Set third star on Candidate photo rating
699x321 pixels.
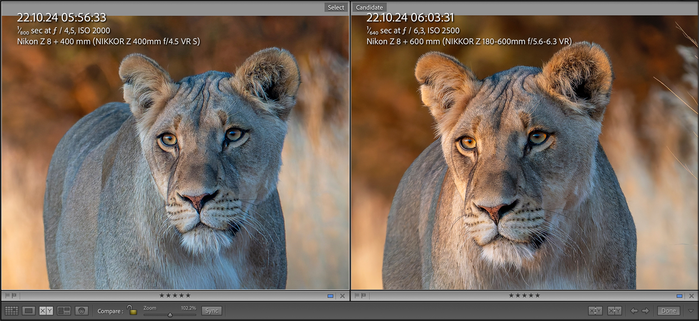pyautogui.click(x=524, y=295)
